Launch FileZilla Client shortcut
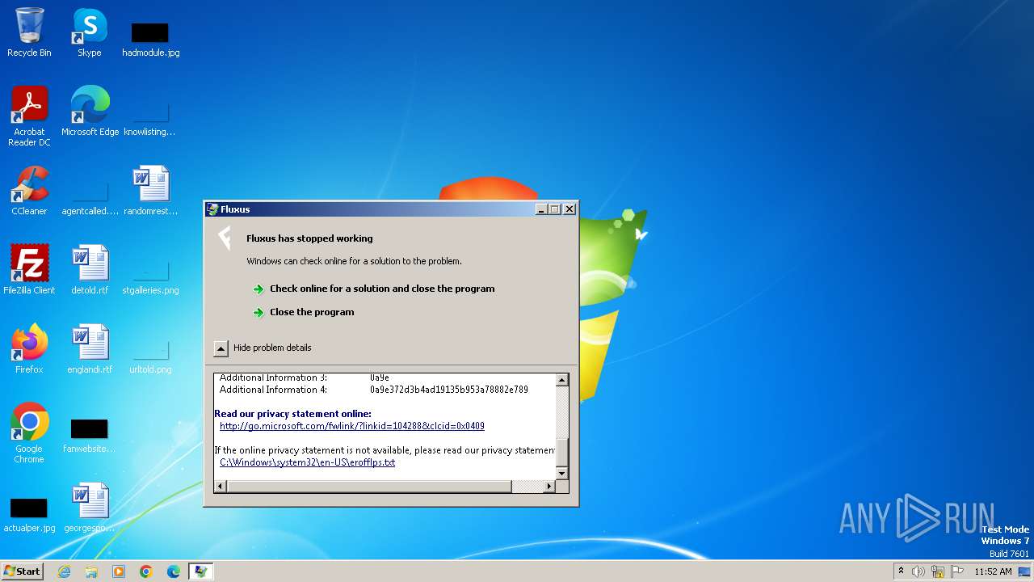 click(29, 270)
